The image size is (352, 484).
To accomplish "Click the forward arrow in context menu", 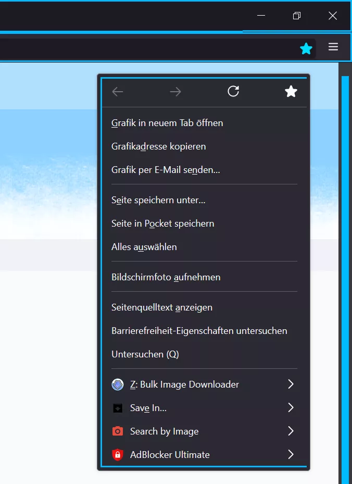I will [175, 92].
